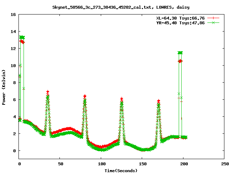
Task: Click the first calibration spike top near 13 Kelvin
Action: click(22, 37)
